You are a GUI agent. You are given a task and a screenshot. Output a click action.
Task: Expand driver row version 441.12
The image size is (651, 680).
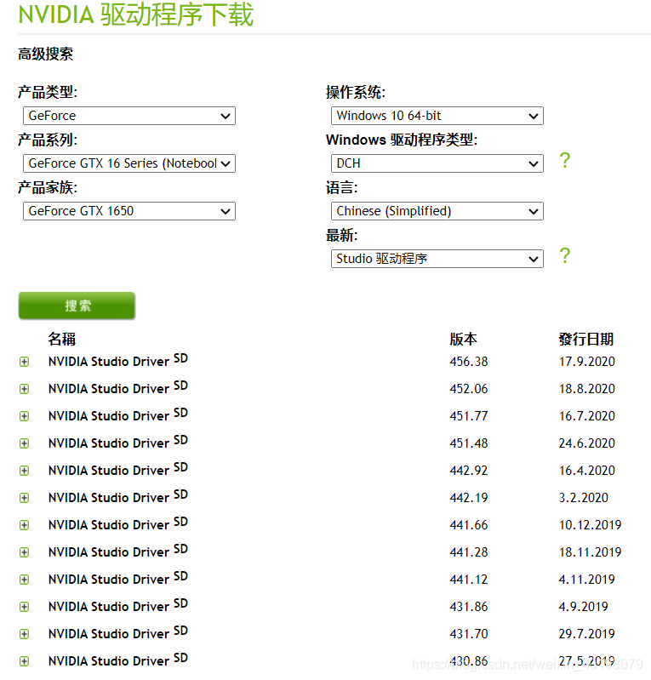click(x=25, y=580)
